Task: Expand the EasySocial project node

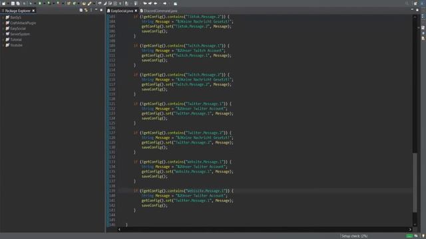Action: (x=3, y=29)
